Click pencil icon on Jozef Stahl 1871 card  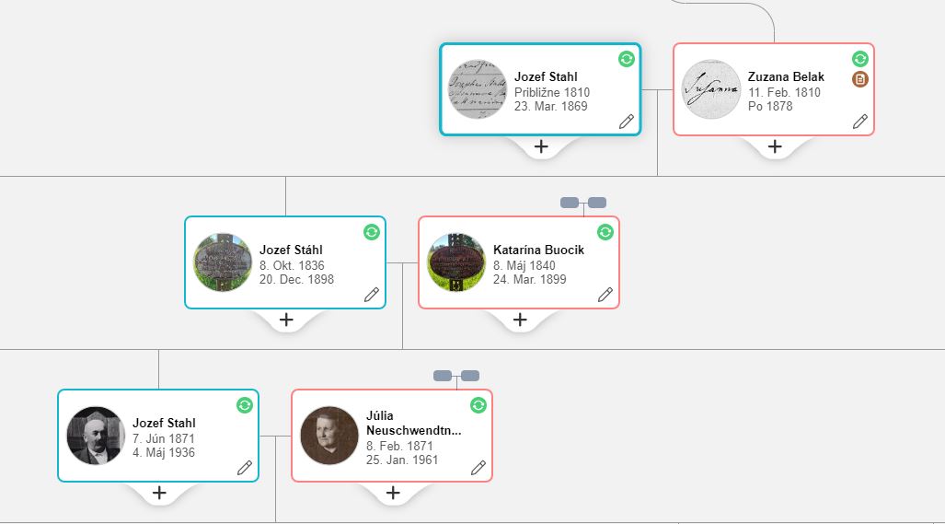tap(245, 468)
